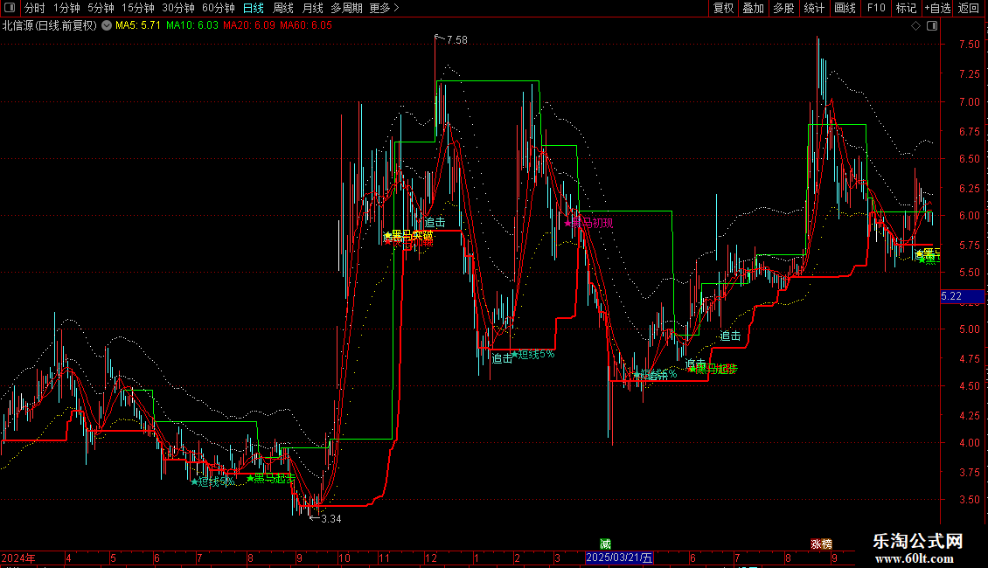988x568 pixels.
Task: Select the 5分钟 period tab
Action: point(101,8)
